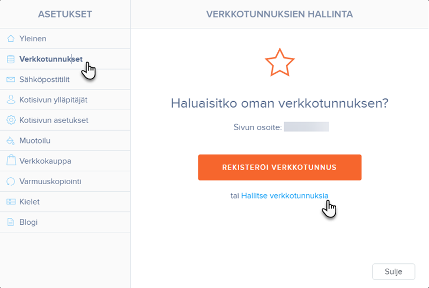Click the languages icon beside Kielet

click(11, 202)
